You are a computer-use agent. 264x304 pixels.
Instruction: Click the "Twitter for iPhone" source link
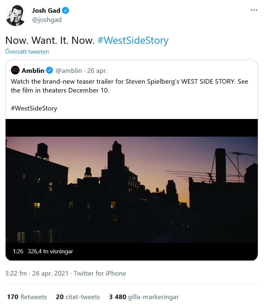coord(100,273)
